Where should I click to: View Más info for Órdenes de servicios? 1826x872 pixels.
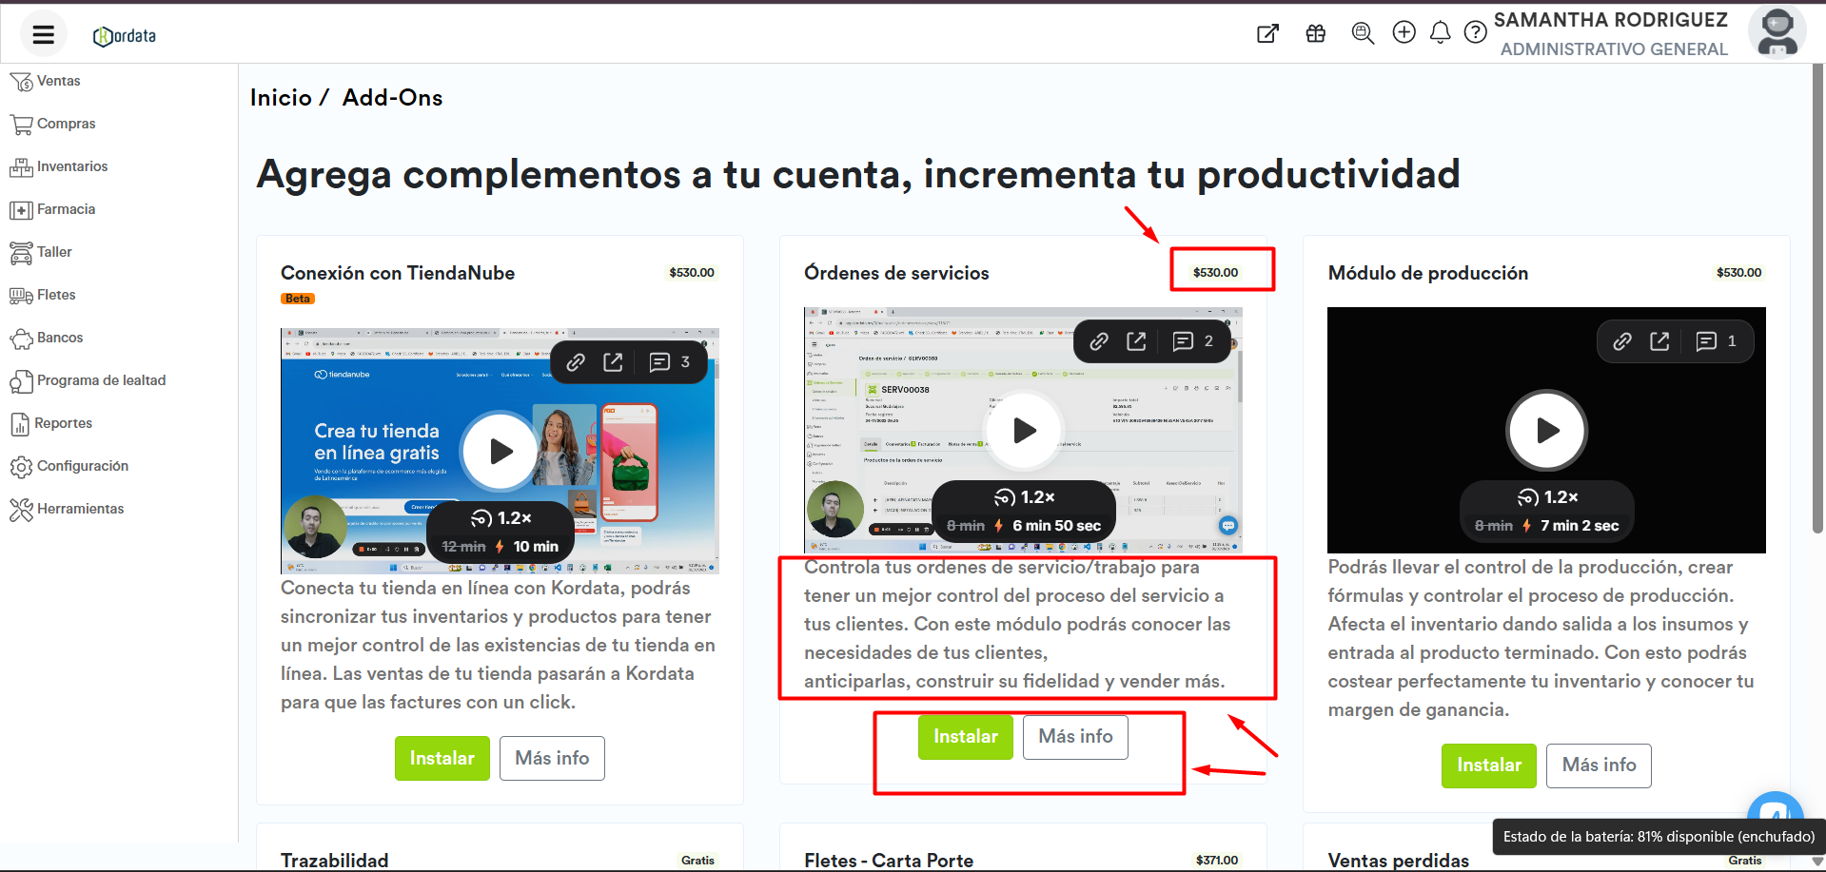[1075, 737]
